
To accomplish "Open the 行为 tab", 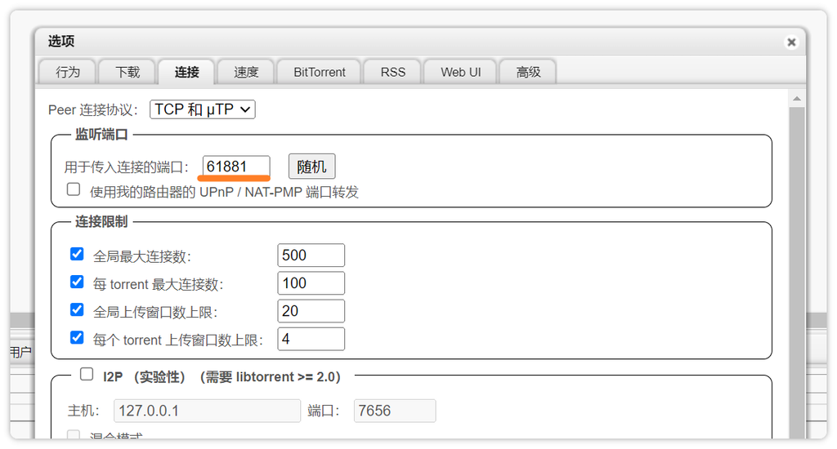I will click(x=68, y=72).
